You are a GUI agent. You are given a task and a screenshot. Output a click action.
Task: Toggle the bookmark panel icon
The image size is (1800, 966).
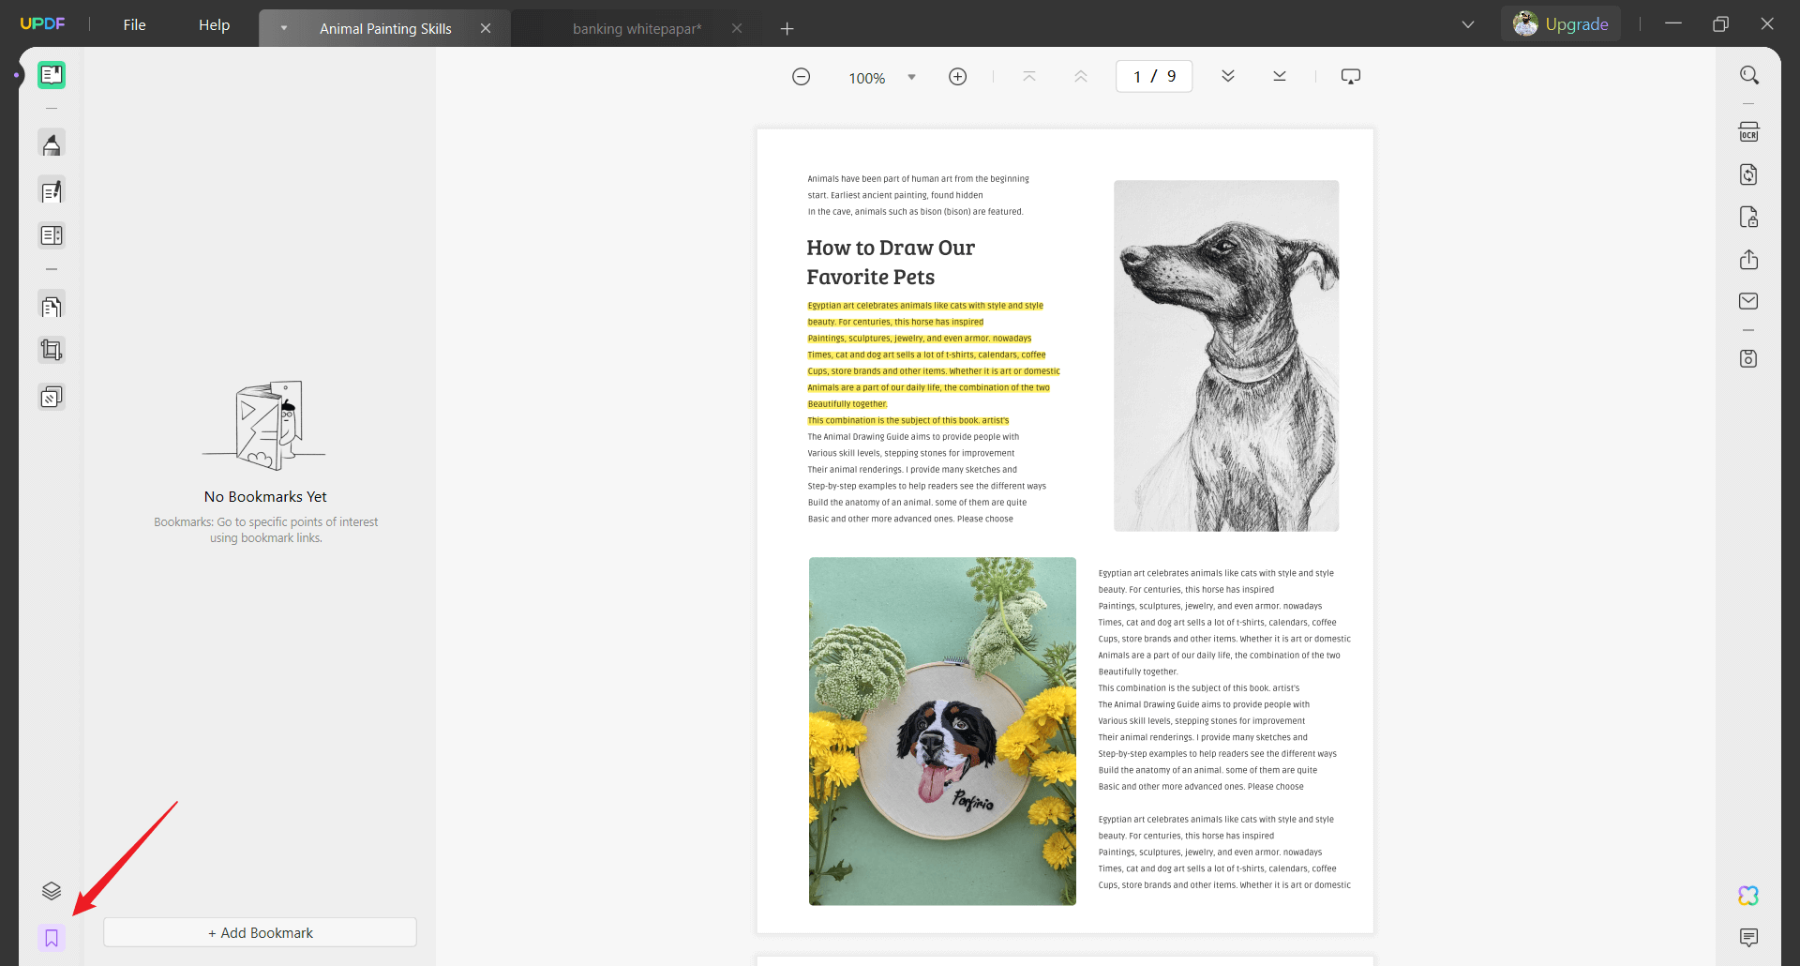pos(52,938)
